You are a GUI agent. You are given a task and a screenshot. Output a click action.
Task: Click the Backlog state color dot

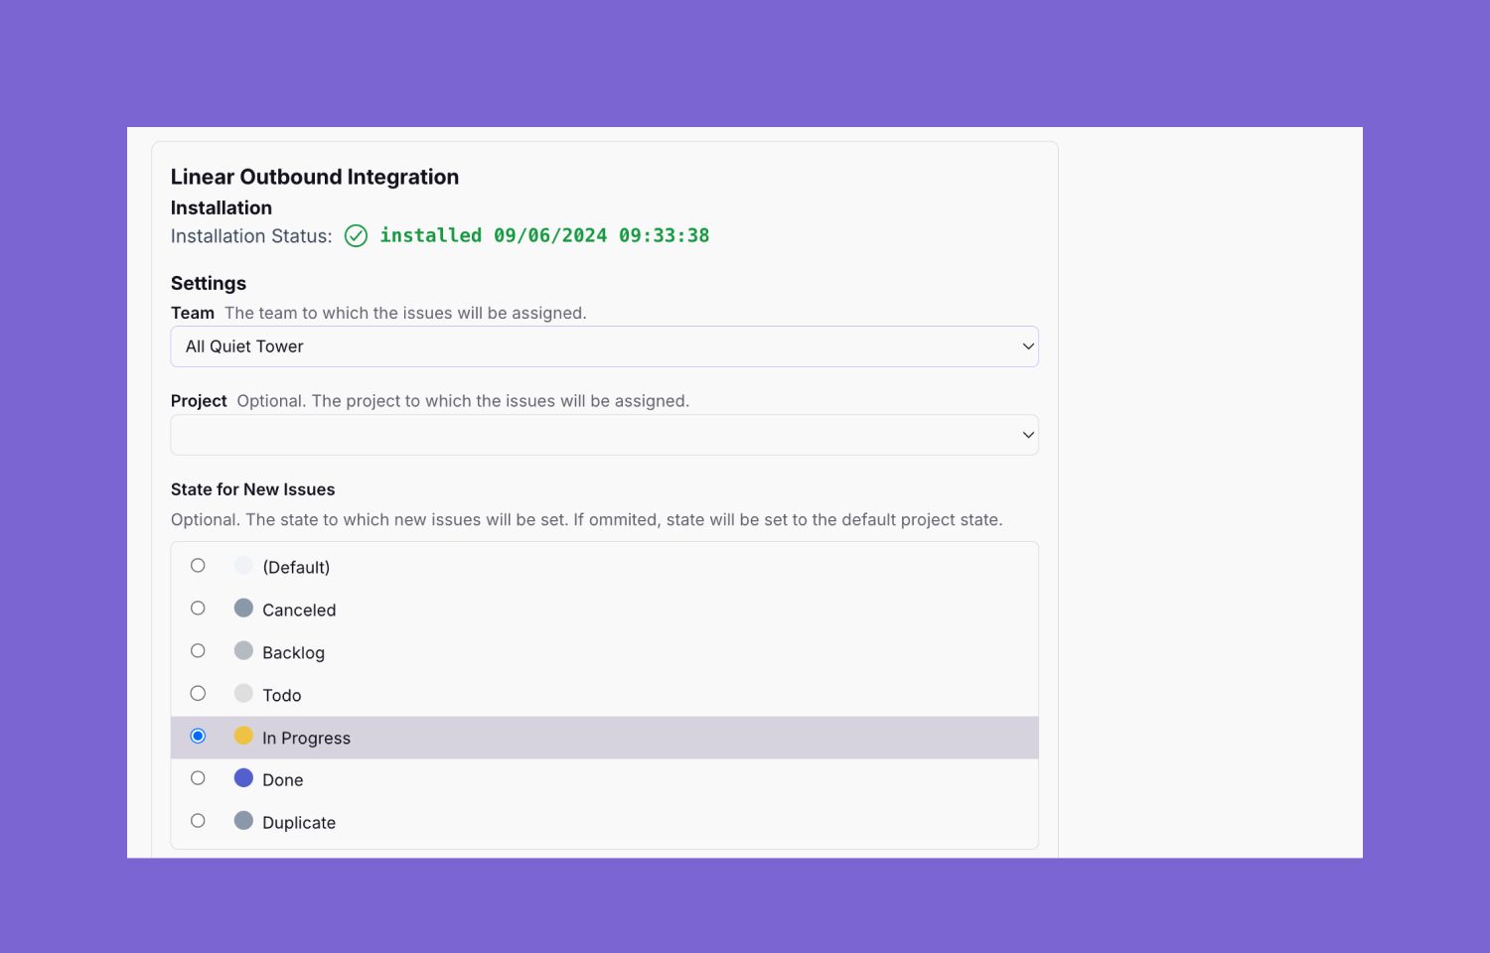pos(243,651)
